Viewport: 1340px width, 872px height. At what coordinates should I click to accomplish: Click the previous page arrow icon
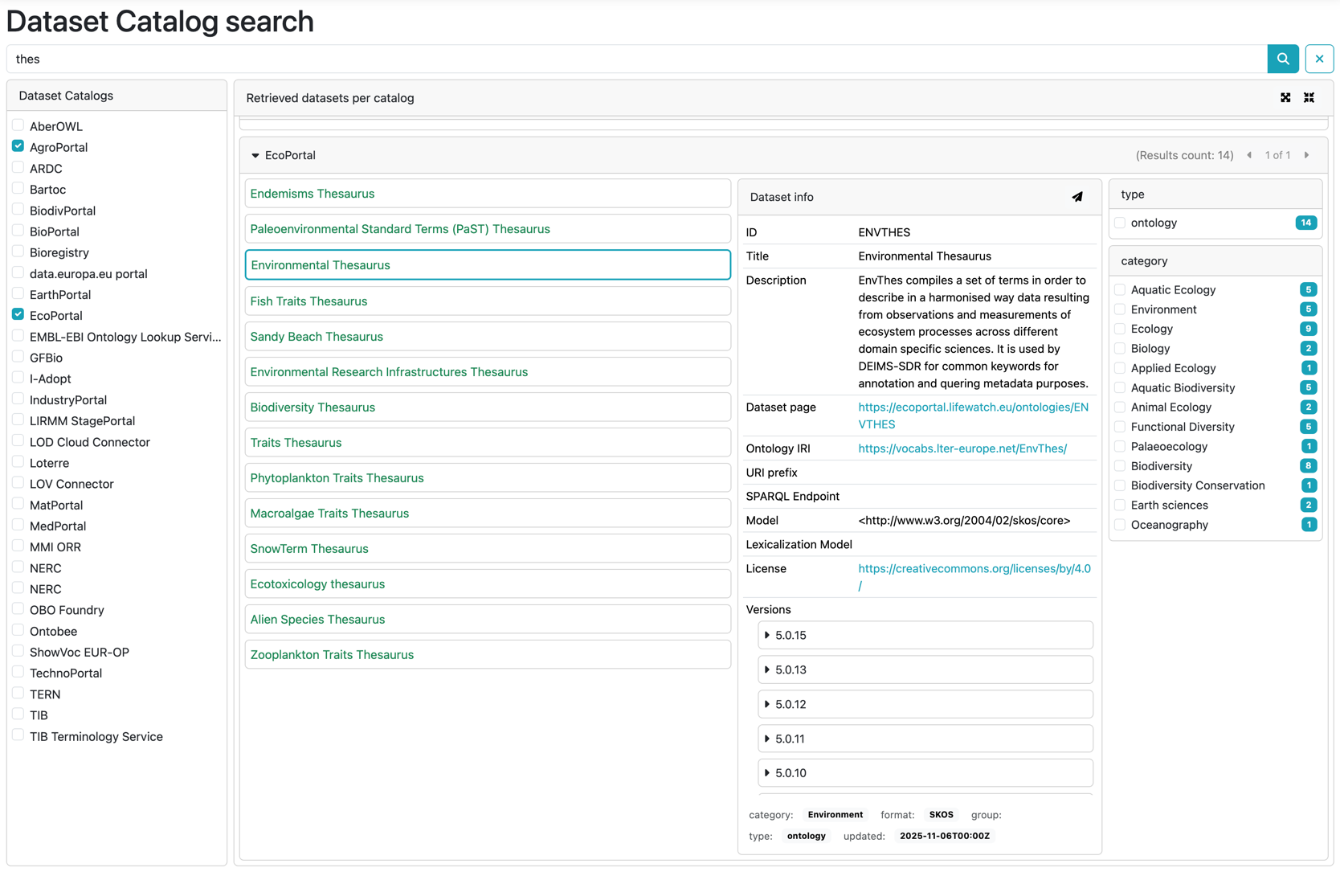pyautogui.click(x=1250, y=155)
